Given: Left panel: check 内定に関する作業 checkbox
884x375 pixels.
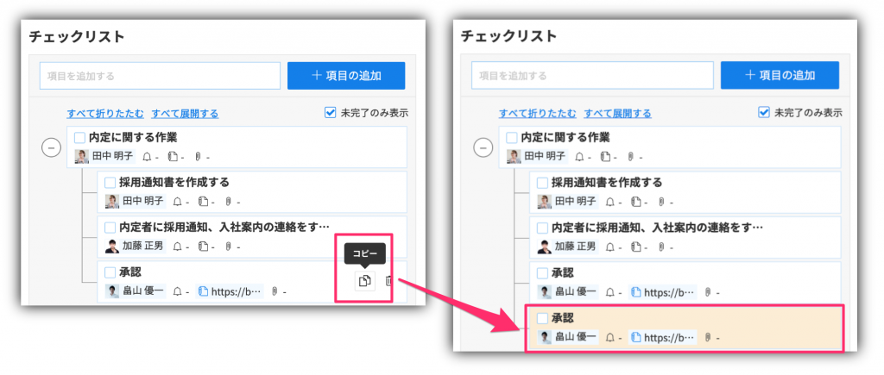Looking at the screenshot, I should click(80, 137).
